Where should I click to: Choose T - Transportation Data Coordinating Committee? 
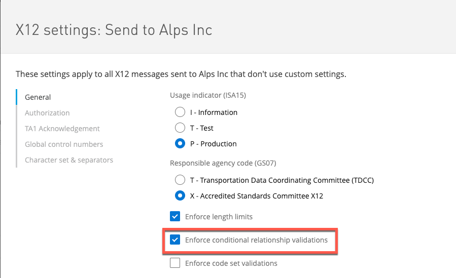[x=180, y=180]
